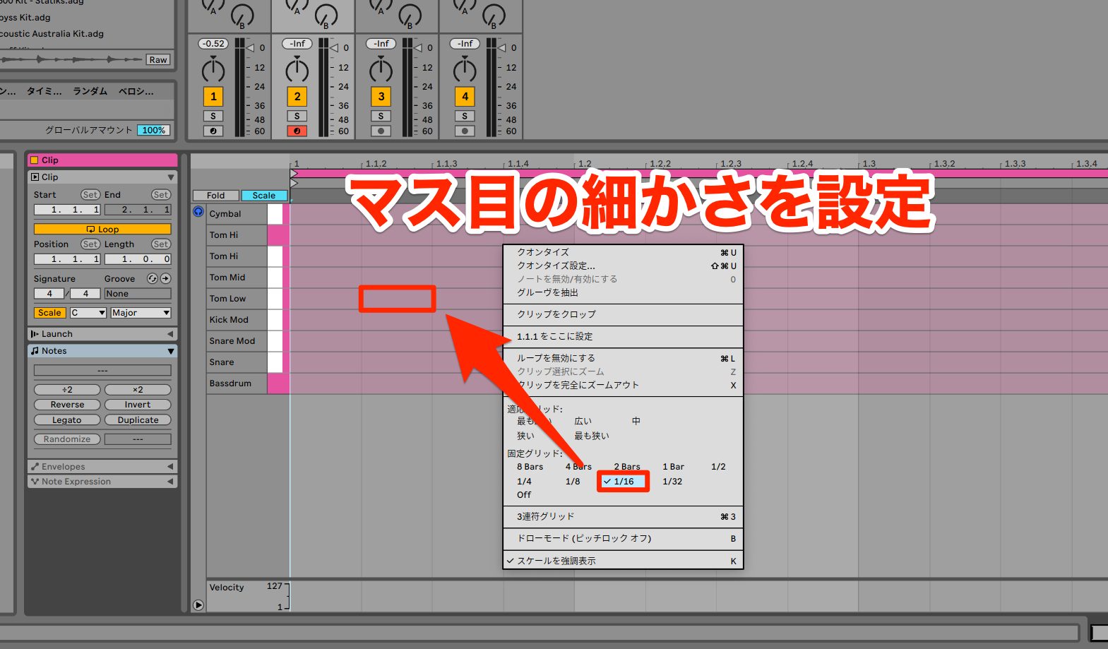Collapse the Clip panel with its header triangle
Viewport: 1108px width, 649px height.
170,177
